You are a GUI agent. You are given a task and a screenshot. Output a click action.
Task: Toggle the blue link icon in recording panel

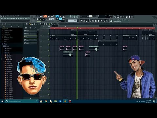pos(60,19)
